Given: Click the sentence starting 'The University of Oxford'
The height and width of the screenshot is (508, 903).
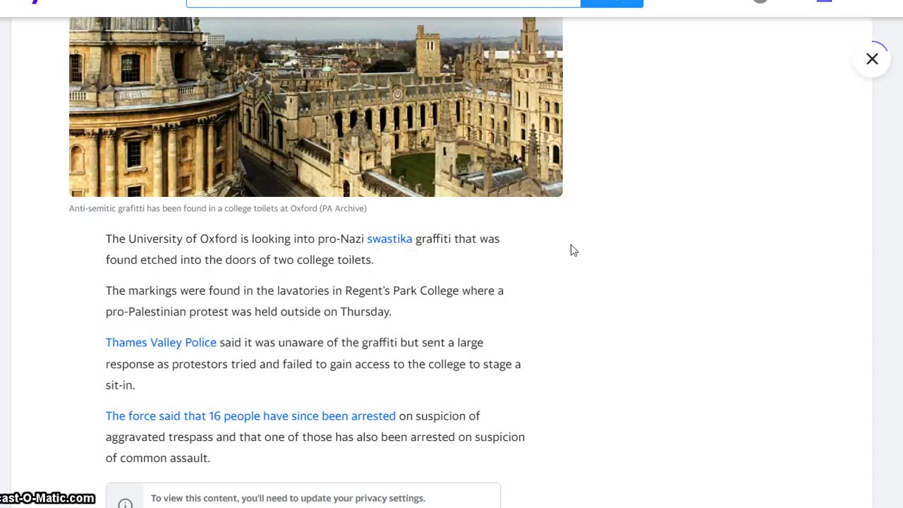Looking at the screenshot, I should pyautogui.click(x=303, y=249).
